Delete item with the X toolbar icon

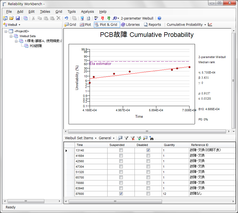(x=59, y=18)
